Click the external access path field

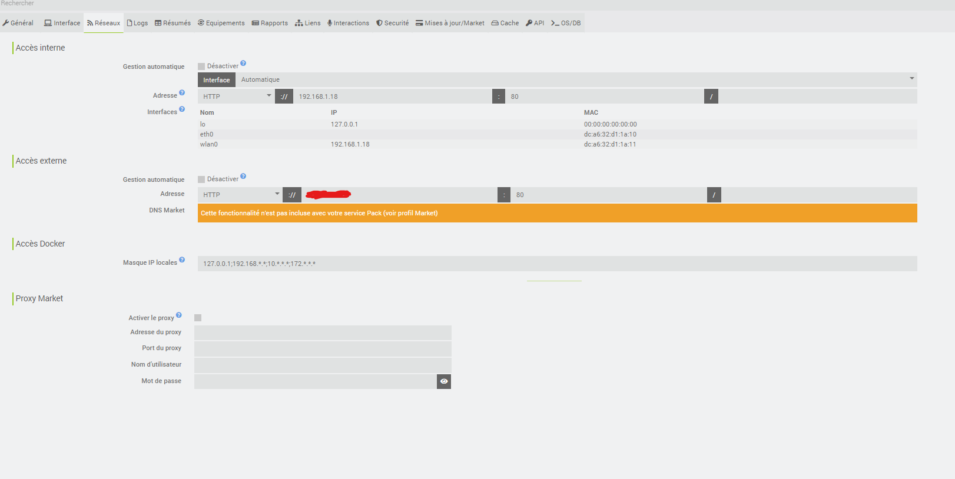tap(819, 195)
